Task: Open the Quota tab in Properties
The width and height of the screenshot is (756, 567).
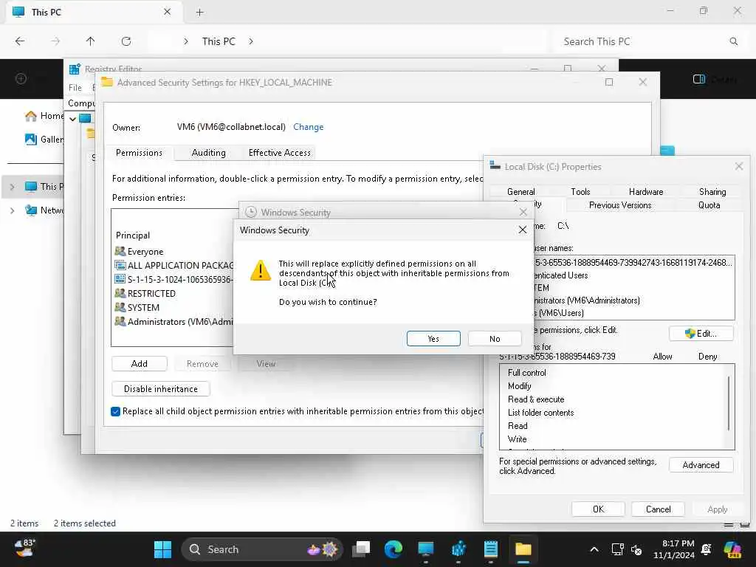Action: pyautogui.click(x=709, y=205)
